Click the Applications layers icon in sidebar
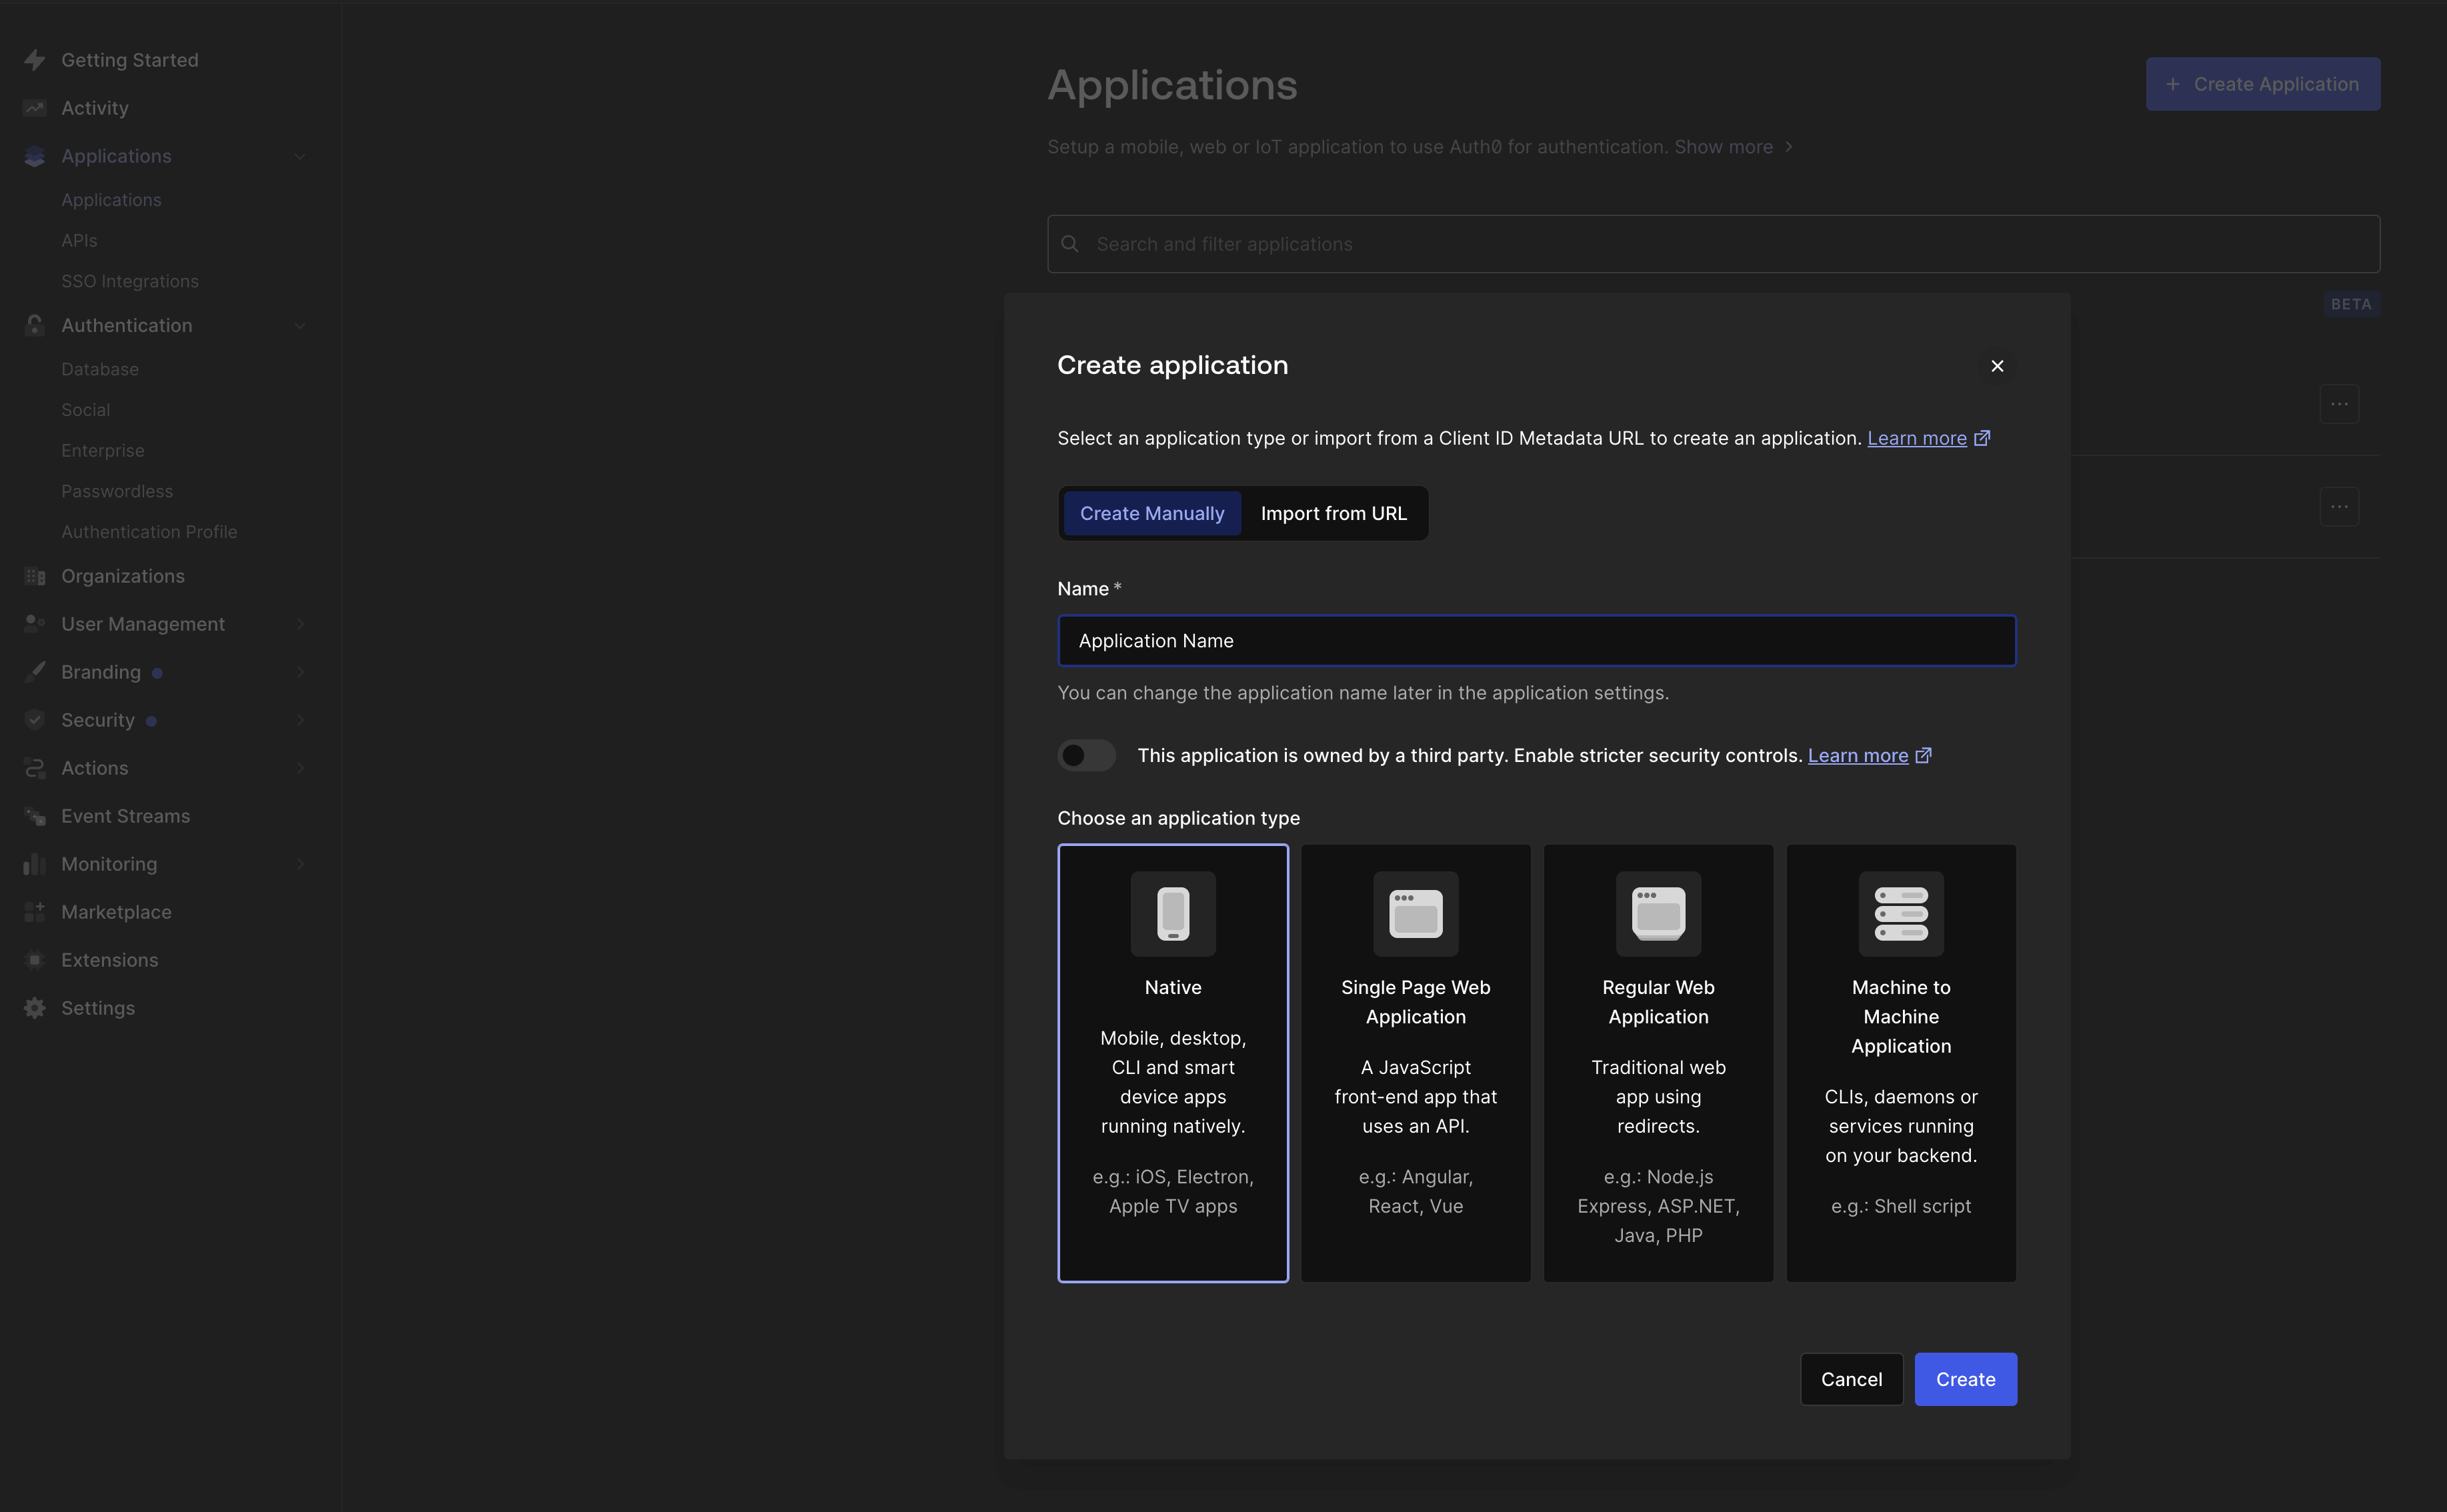The image size is (2447, 1512). (x=35, y=156)
